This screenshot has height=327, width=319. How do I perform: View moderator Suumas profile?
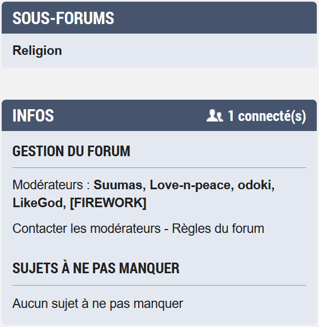(x=118, y=185)
